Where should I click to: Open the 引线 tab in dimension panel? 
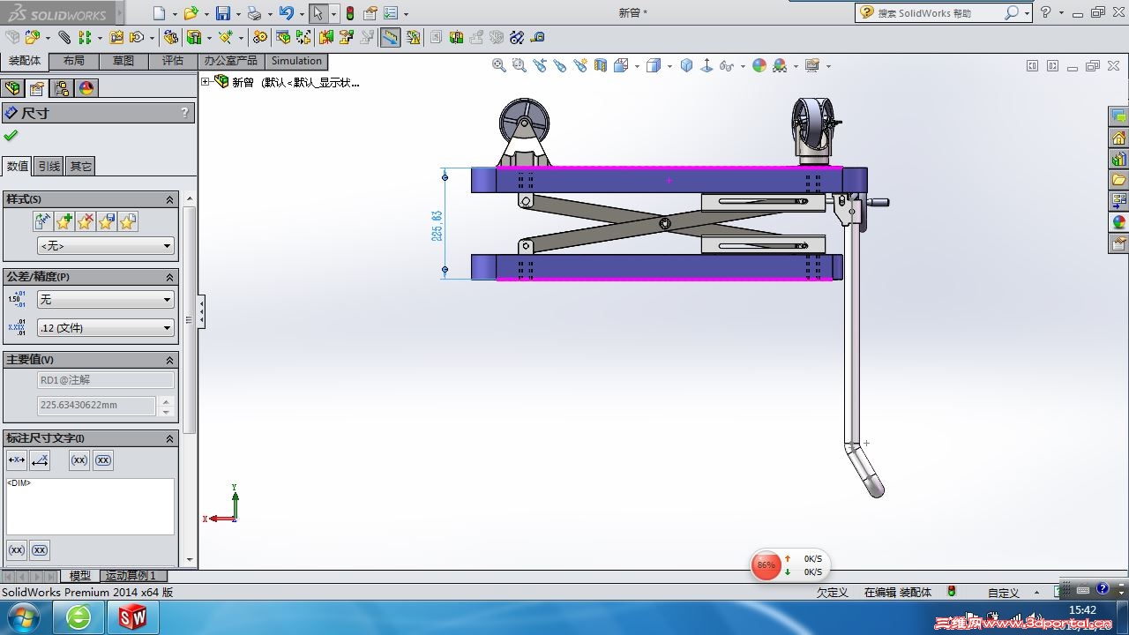click(x=49, y=166)
